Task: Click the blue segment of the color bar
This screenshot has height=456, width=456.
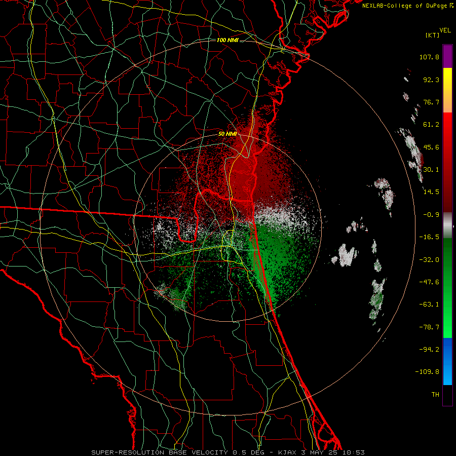Action: coord(447,361)
